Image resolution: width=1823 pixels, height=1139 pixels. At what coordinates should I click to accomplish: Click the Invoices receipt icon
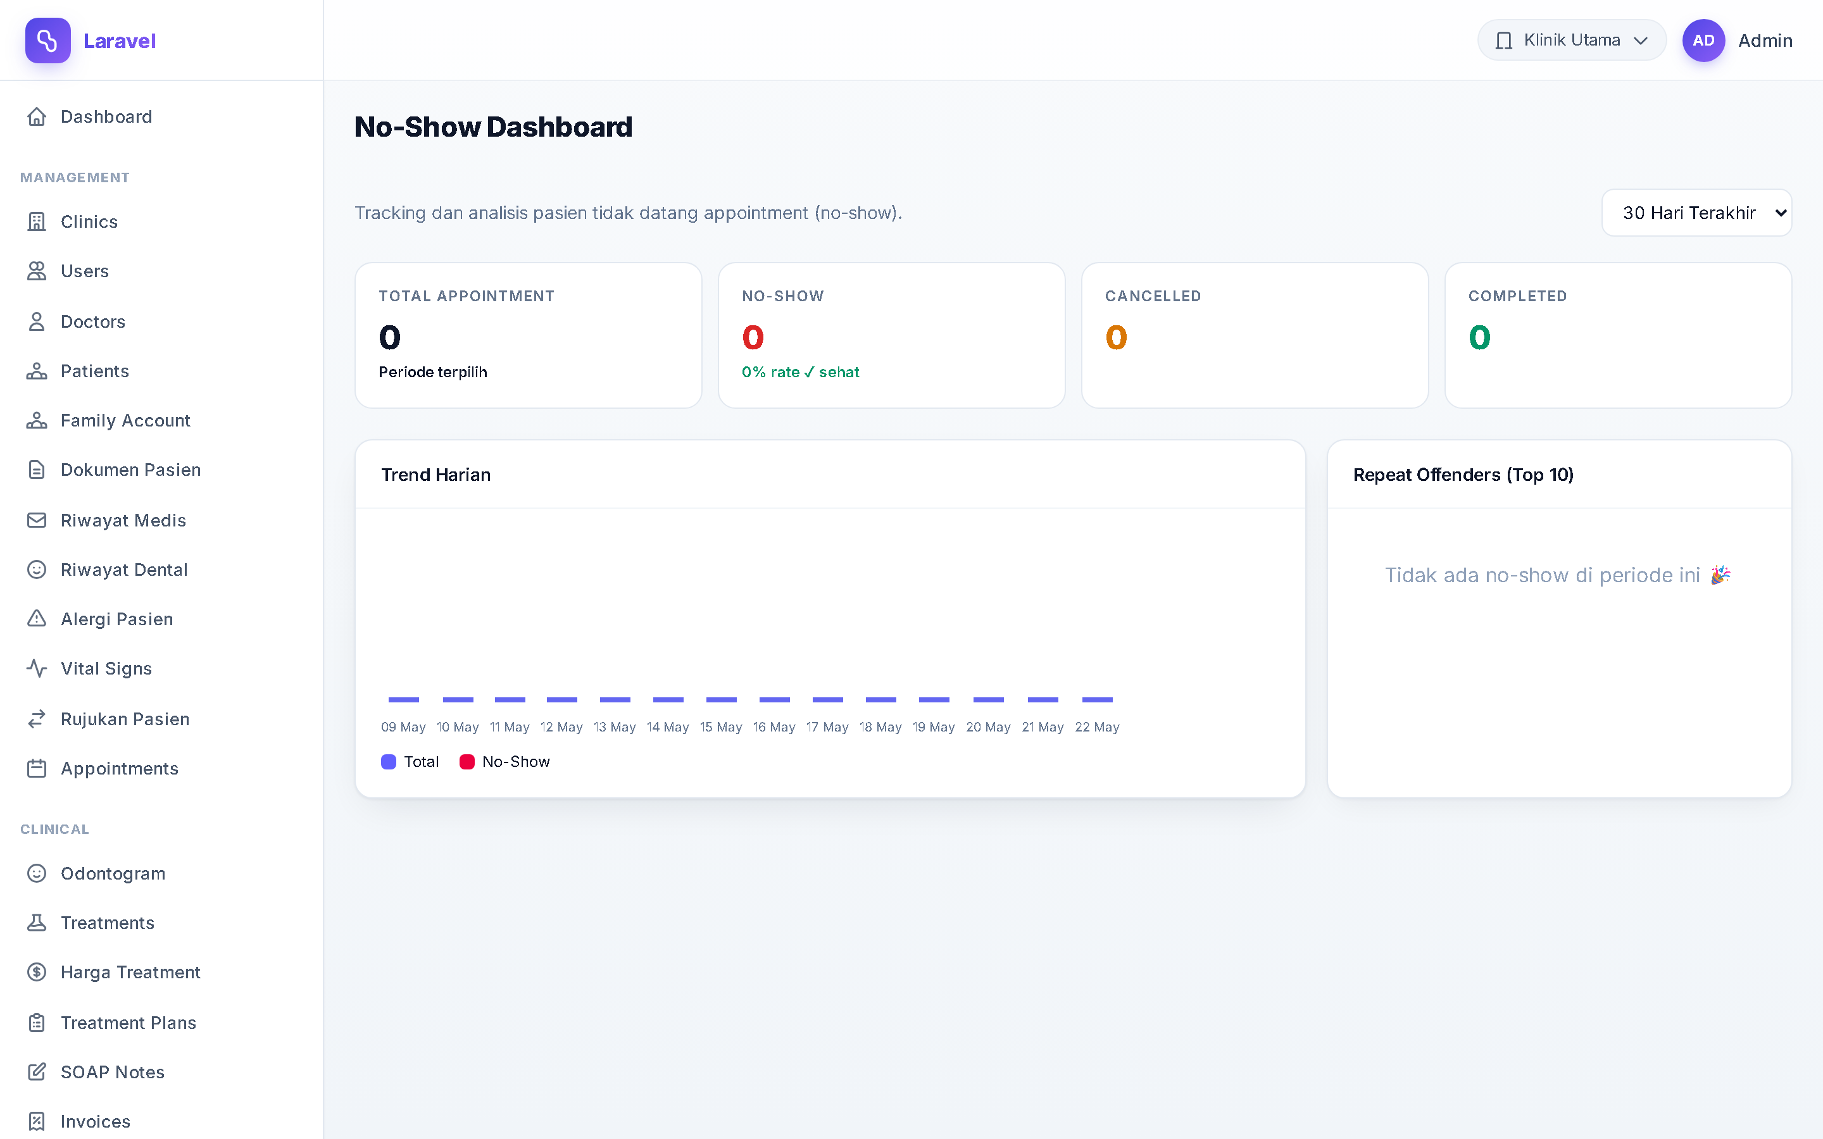(37, 1122)
